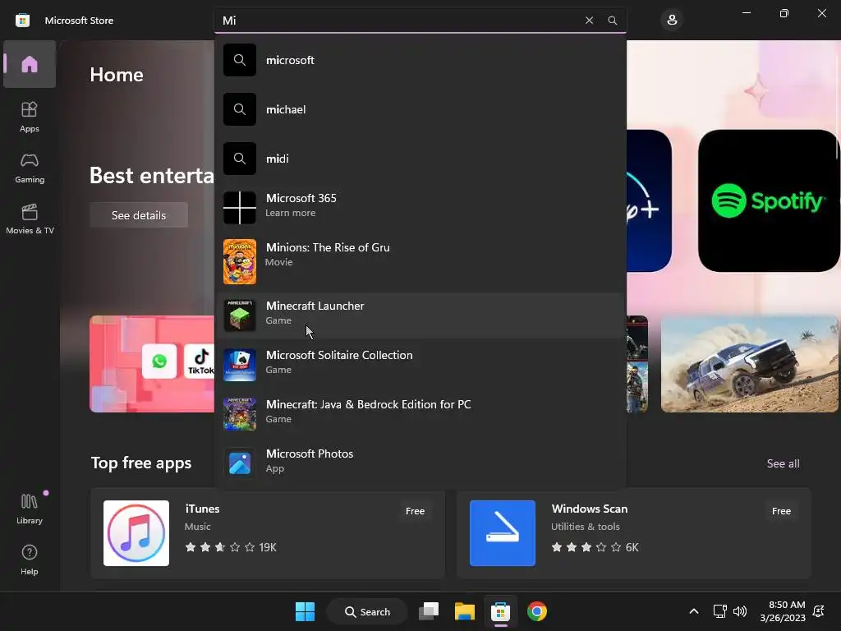Open the Gaming section

[x=30, y=168]
